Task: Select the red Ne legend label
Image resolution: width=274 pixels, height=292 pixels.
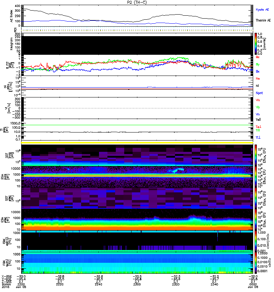Action: click(x=258, y=78)
